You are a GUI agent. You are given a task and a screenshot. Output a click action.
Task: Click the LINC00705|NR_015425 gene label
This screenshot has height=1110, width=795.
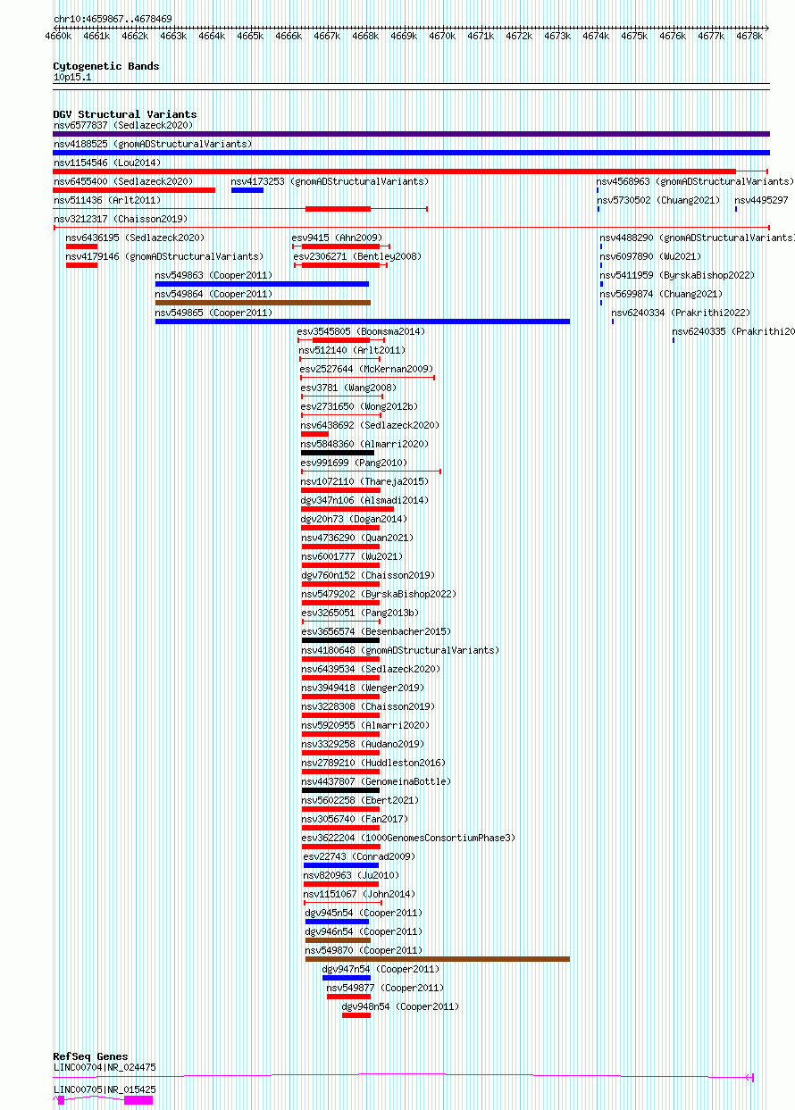pos(105,1089)
